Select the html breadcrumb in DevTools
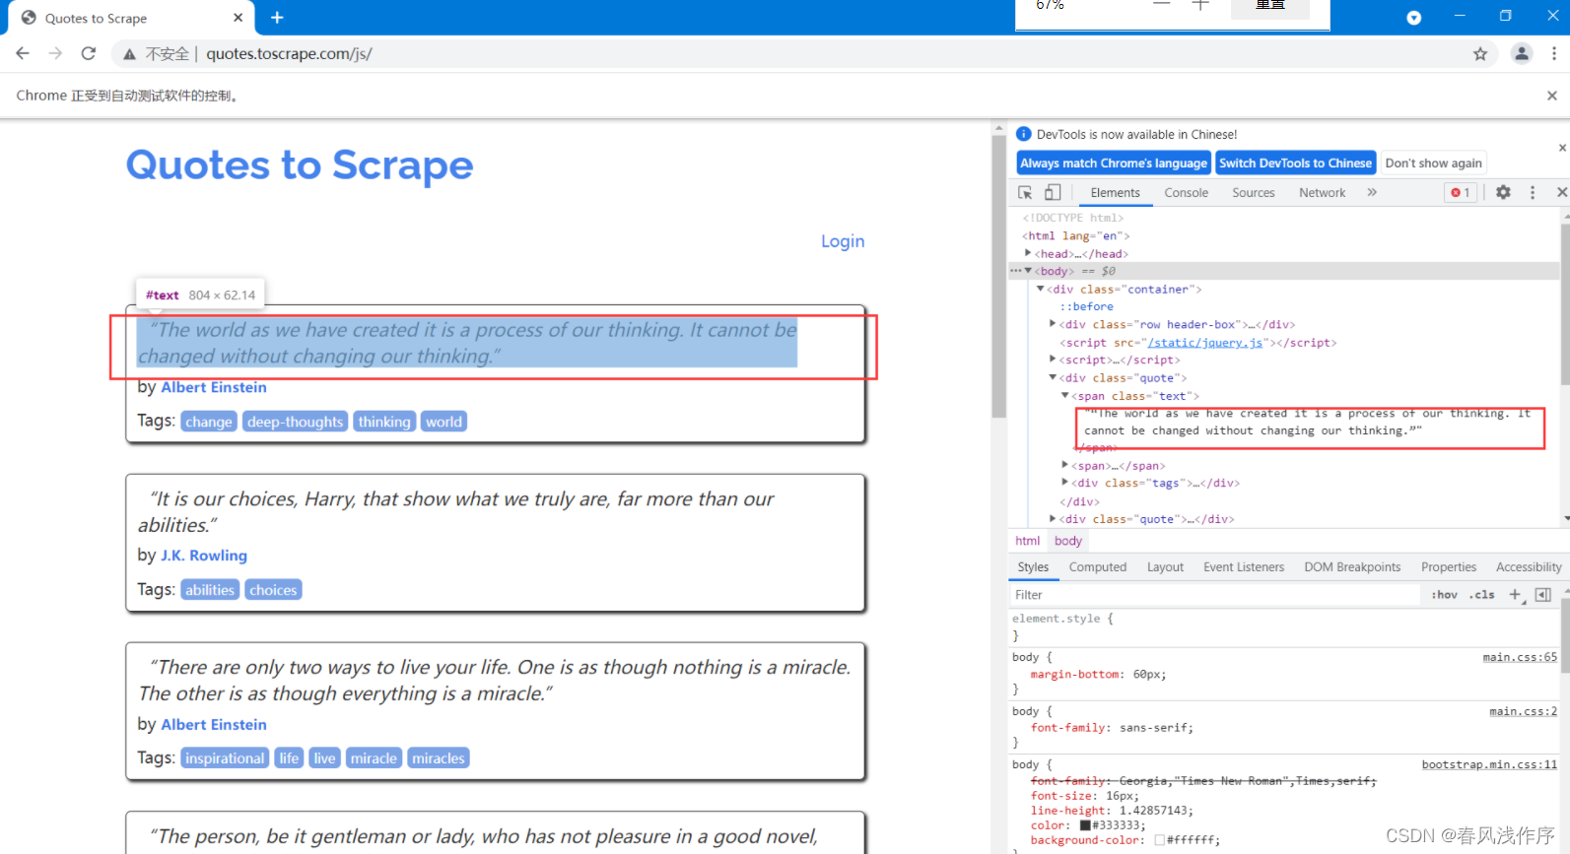 1027,541
